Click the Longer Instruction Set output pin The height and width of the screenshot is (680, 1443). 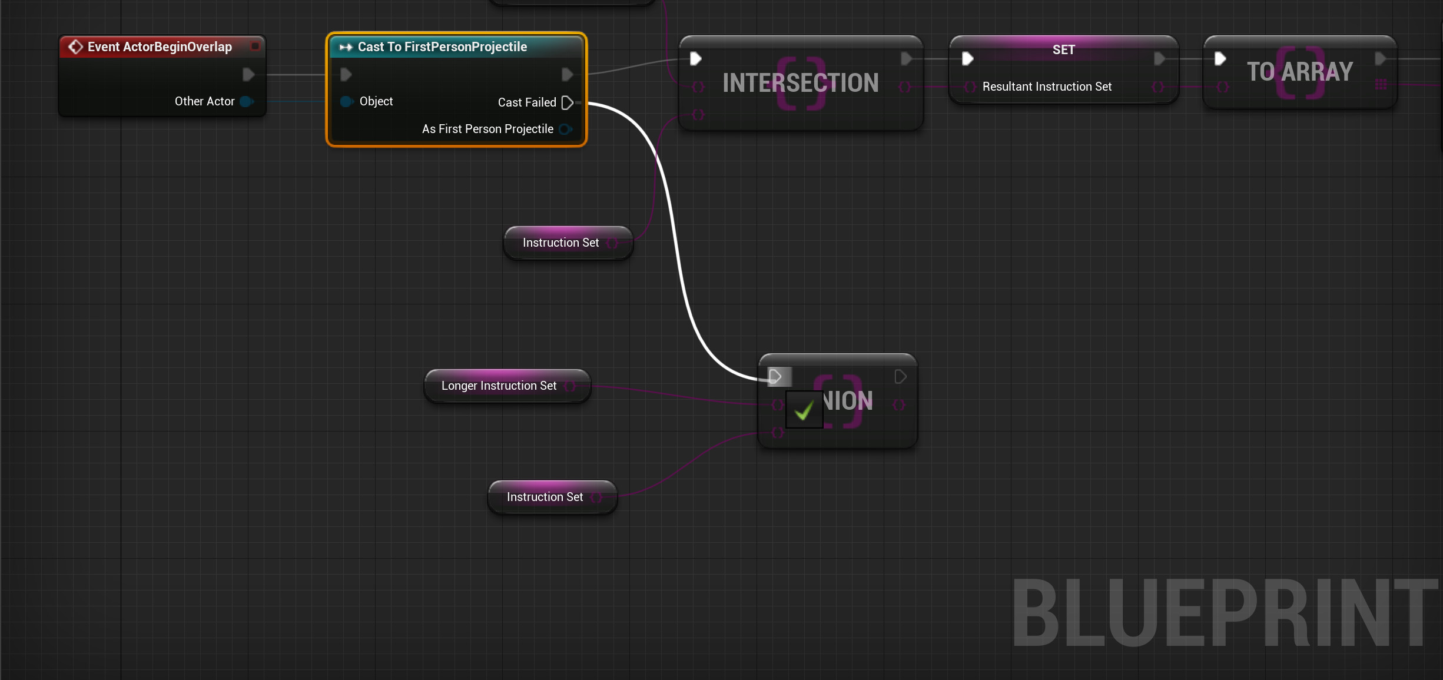coord(570,386)
